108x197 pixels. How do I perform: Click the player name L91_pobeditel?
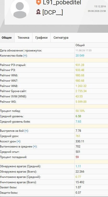pyautogui.click(x=62, y=3)
